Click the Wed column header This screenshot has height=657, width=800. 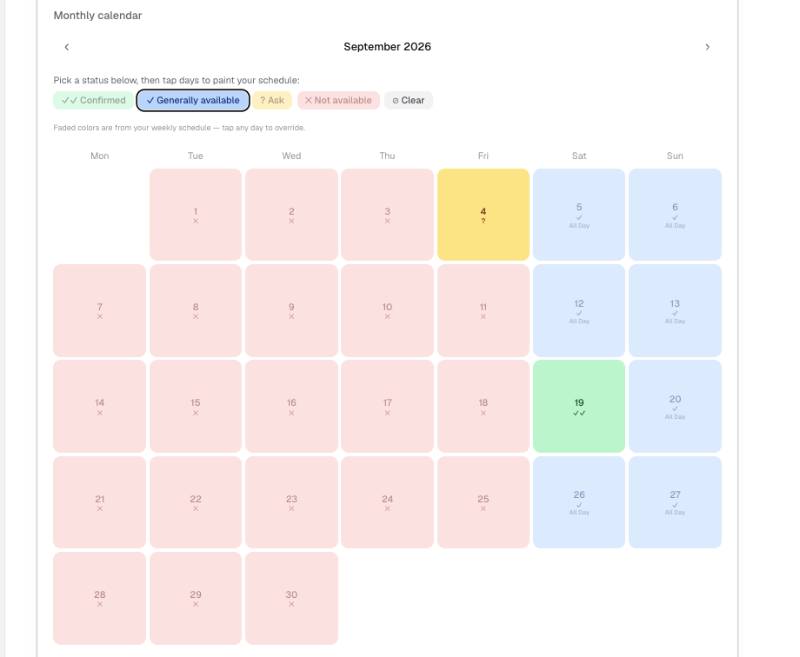[291, 156]
